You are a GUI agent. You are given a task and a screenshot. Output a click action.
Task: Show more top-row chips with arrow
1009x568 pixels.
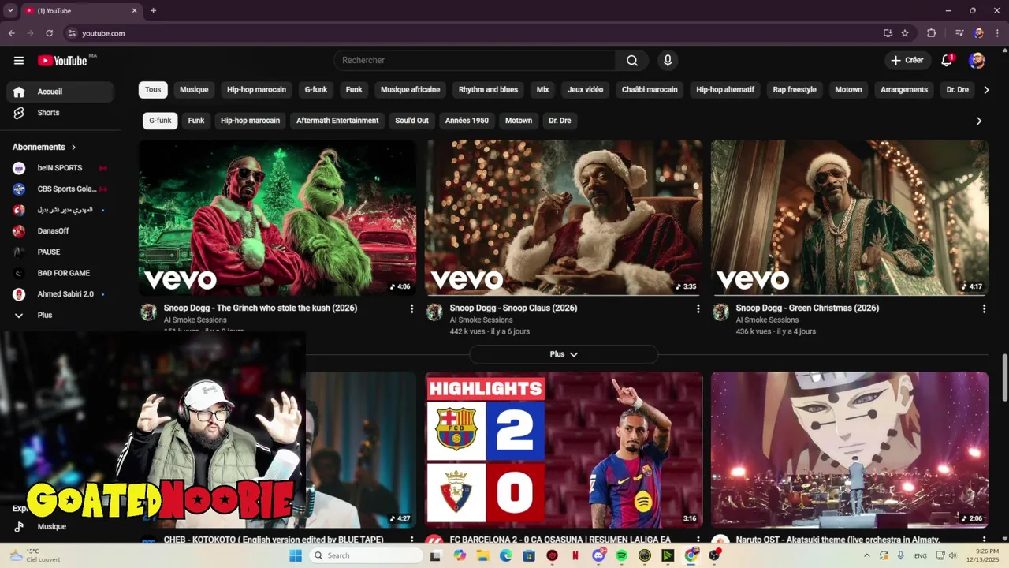point(986,90)
